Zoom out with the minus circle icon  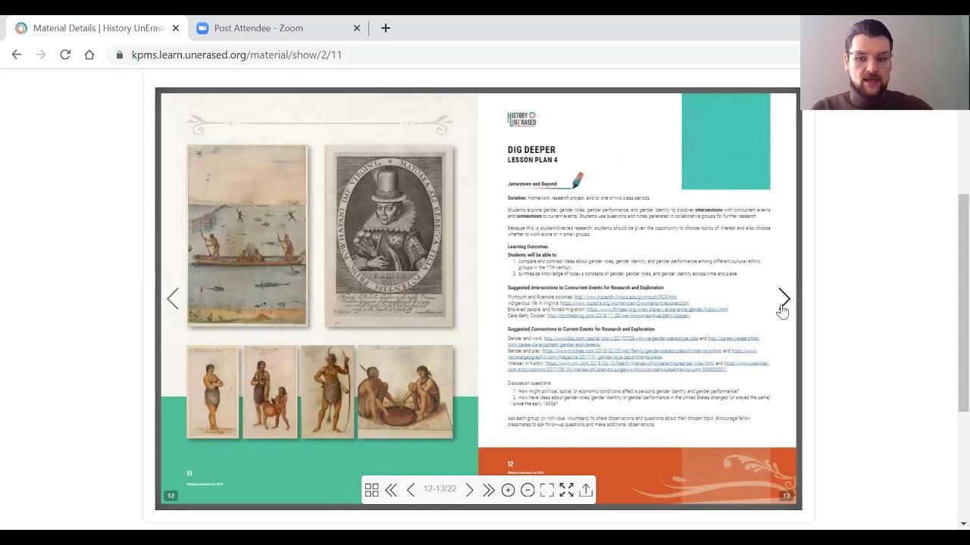point(527,490)
